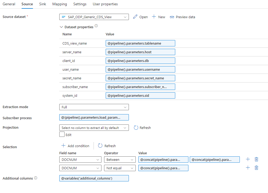Open the Between operator dropdown
This screenshot has width=268, height=193.
click(120, 160)
